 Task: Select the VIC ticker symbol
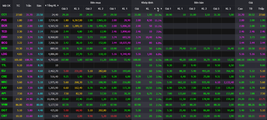[x=4, y=60]
